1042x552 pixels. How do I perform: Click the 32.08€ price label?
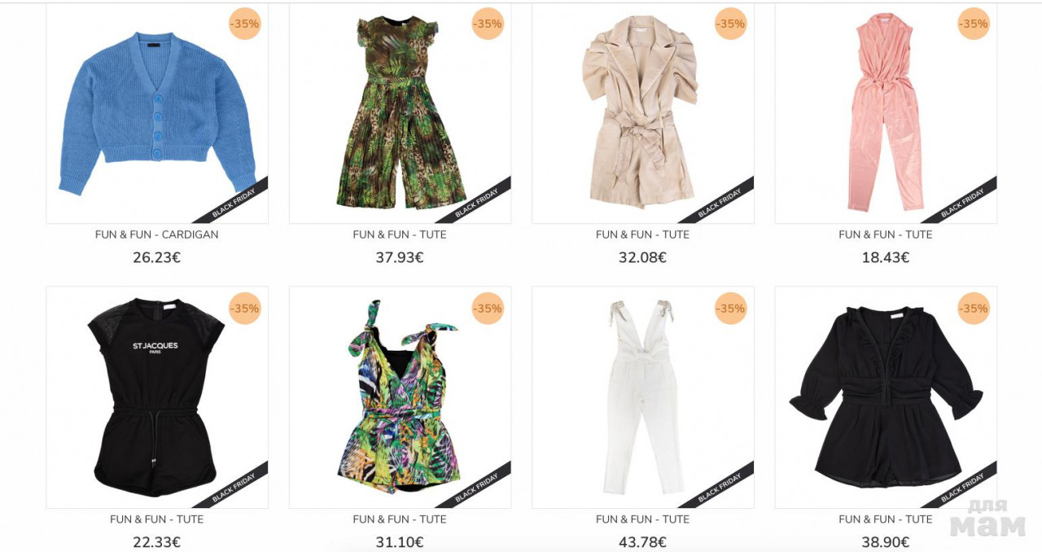643,257
